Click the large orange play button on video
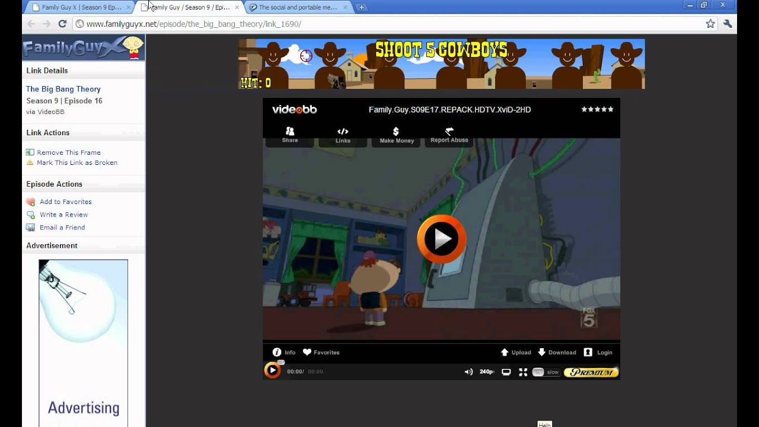This screenshot has height=427, width=759. tap(441, 239)
